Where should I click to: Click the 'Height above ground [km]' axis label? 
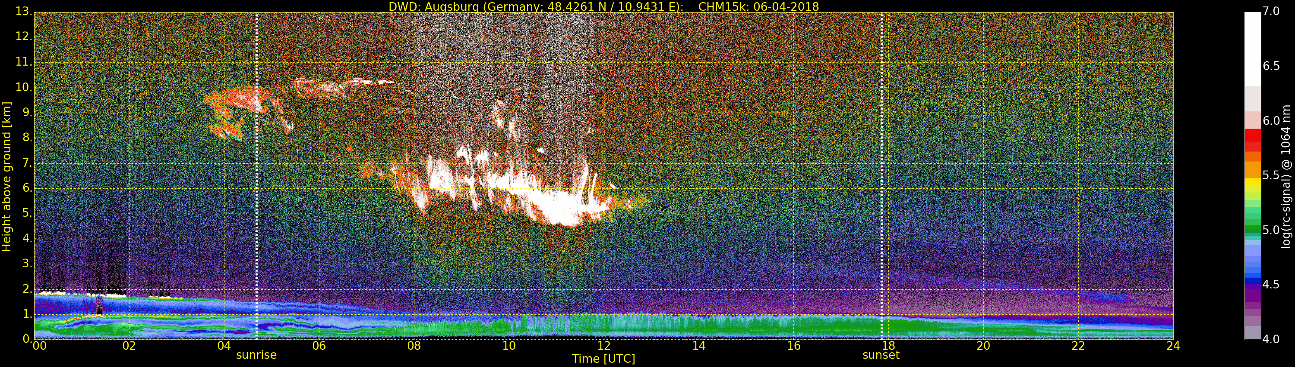[x=6, y=177]
